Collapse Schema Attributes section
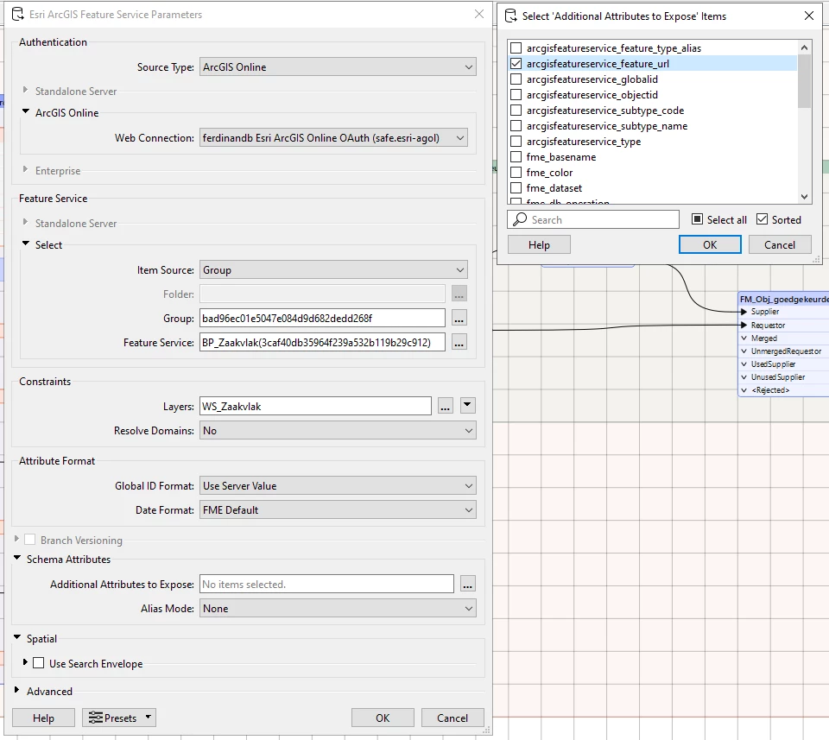The height and width of the screenshot is (740, 829). point(17,558)
